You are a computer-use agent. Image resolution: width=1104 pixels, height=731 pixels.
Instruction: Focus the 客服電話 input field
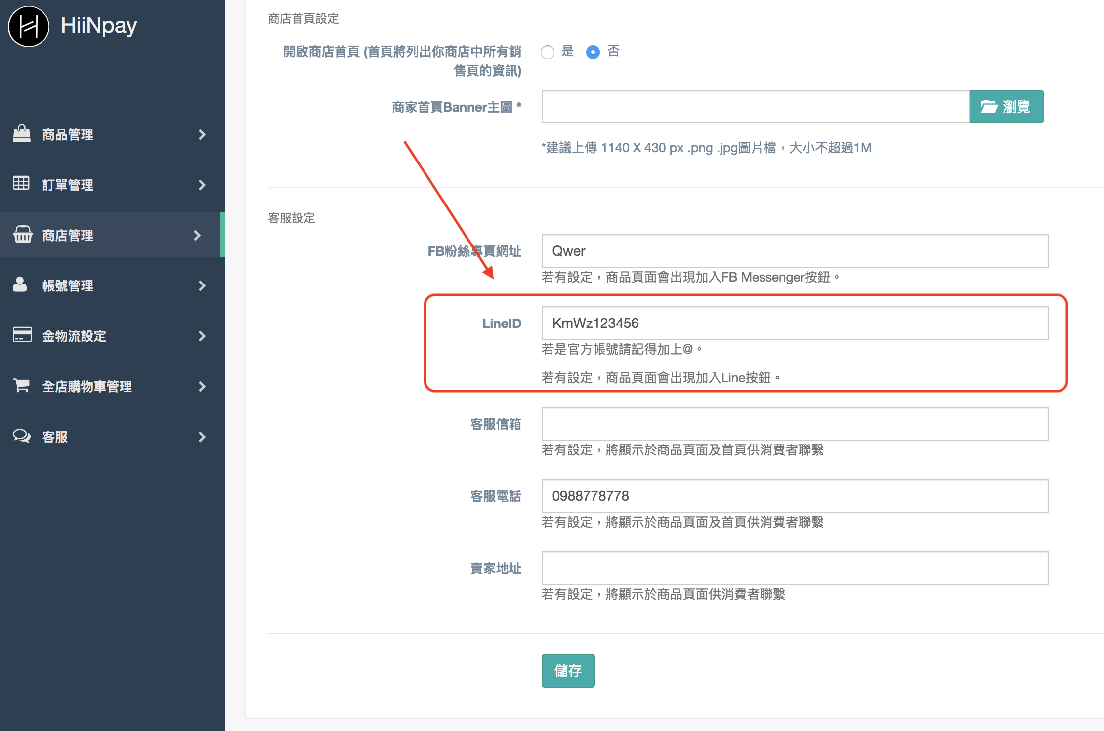click(x=795, y=496)
